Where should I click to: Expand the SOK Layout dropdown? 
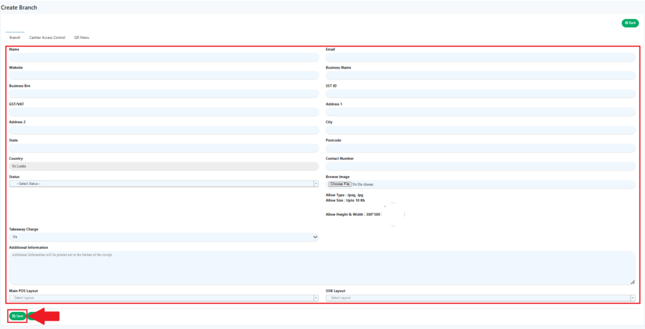coord(480,298)
